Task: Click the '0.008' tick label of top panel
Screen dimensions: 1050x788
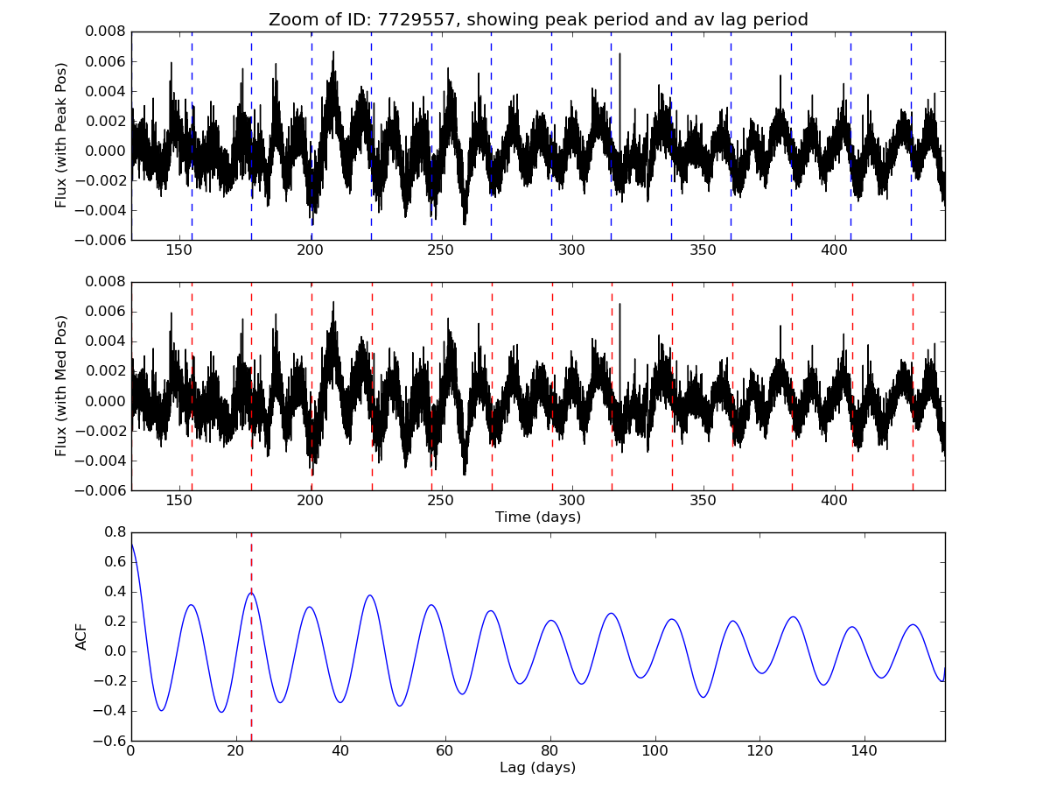Action: (x=106, y=32)
